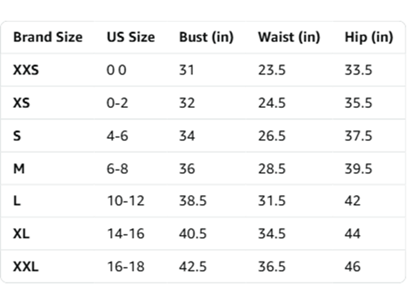Screen dimensions: 407x305
Task: Click the US size 0-2 cell
Action: tap(118, 103)
